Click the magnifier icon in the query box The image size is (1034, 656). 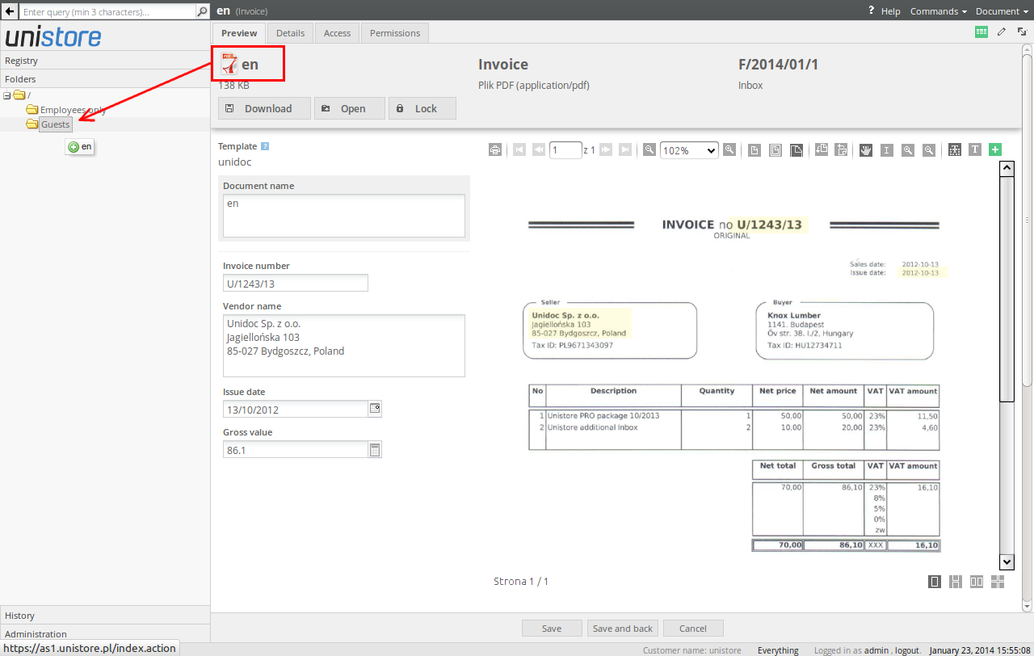pyautogui.click(x=203, y=12)
